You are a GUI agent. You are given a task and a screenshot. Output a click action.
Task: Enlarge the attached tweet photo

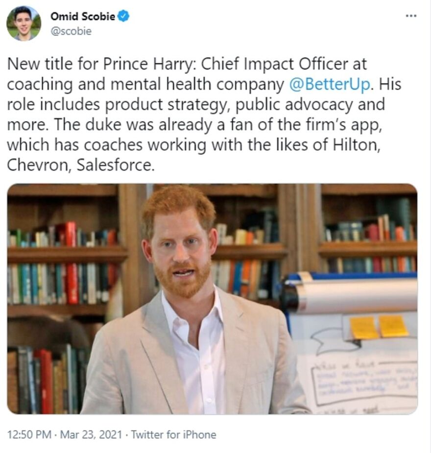click(x=212, y=299)
